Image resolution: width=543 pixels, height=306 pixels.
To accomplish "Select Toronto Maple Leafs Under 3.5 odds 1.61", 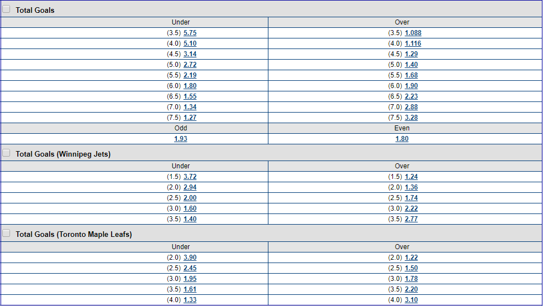I will click(x=190, y=289).
